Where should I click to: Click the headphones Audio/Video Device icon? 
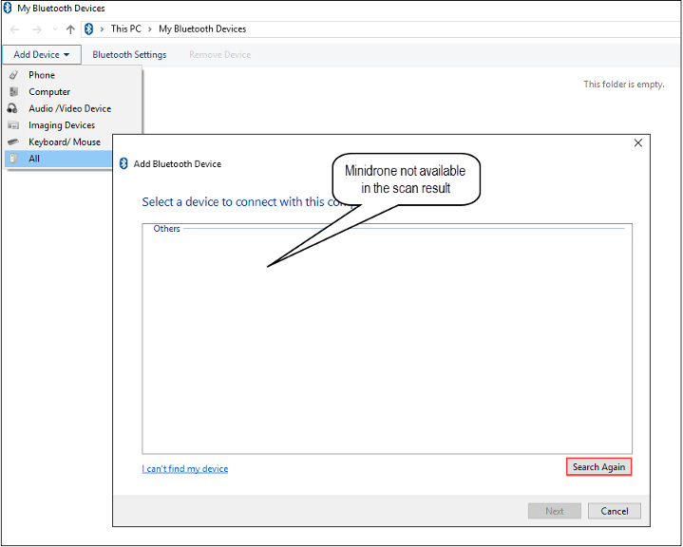[x=13, y=109]
